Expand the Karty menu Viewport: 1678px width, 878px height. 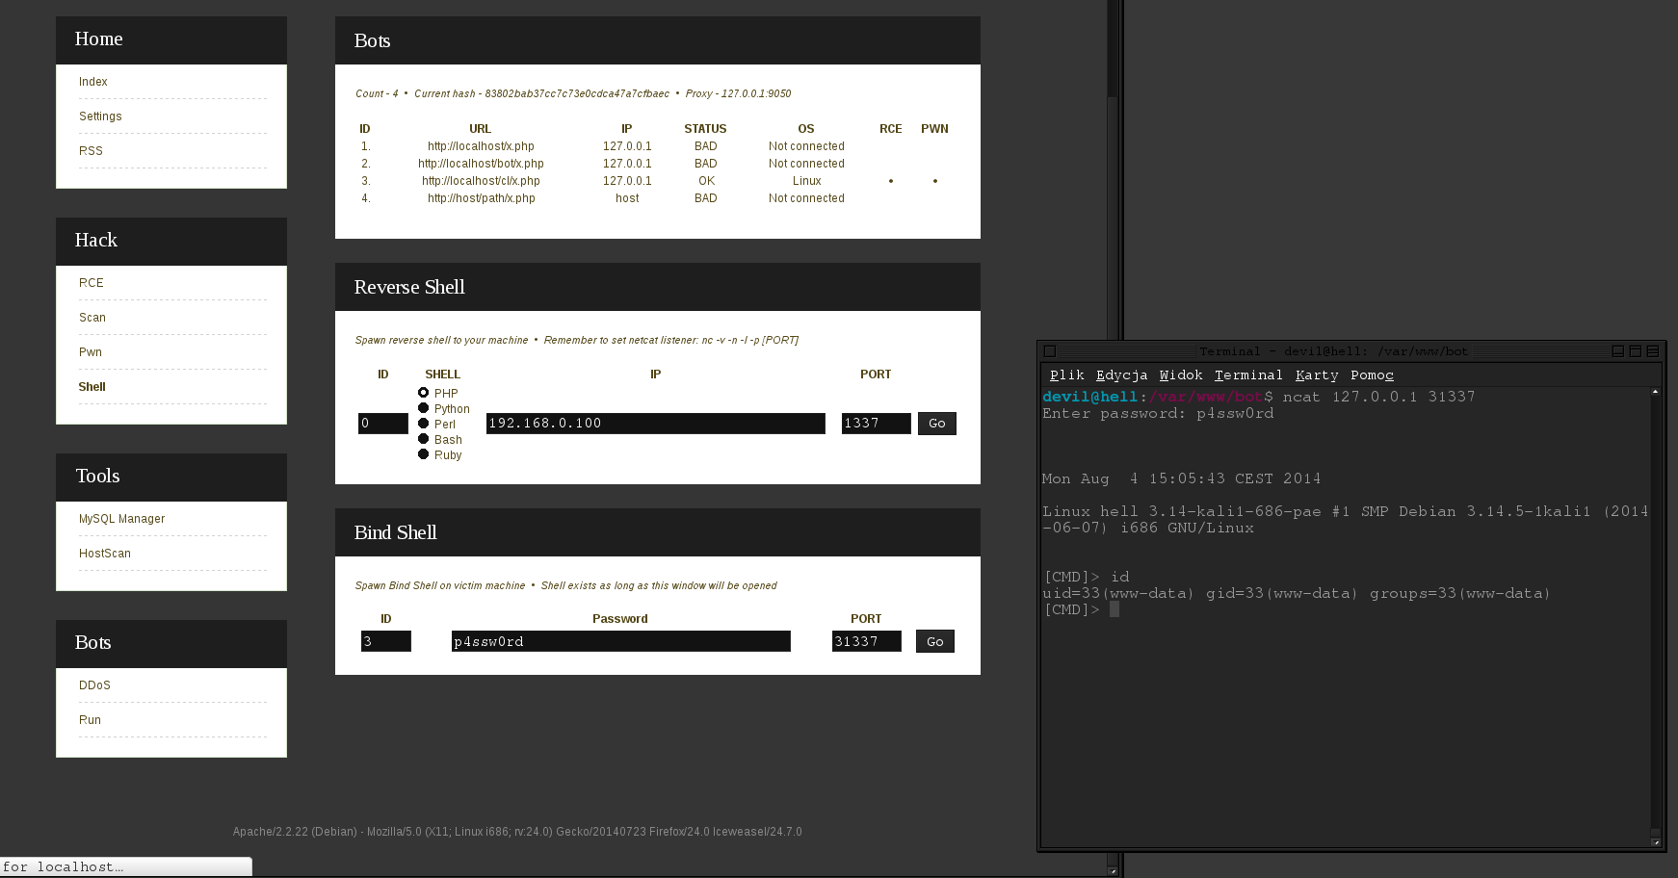click(x=1316, y=375)
